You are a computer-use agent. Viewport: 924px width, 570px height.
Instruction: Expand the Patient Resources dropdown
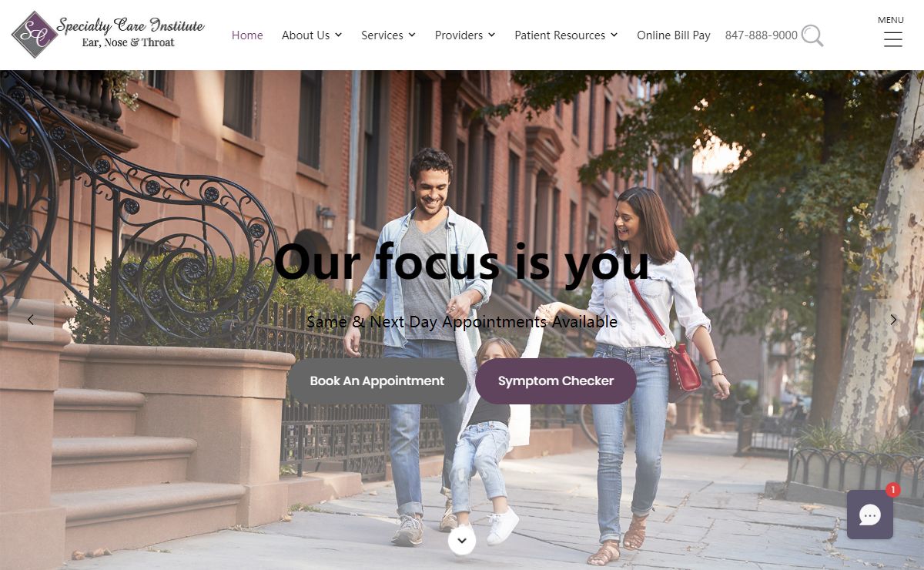click(x=566, y=35)
